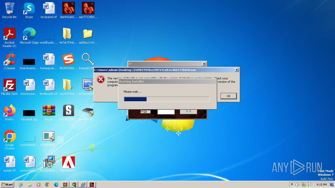Click the red error icon in dialog
335x188 pixels.
point(101,79)
